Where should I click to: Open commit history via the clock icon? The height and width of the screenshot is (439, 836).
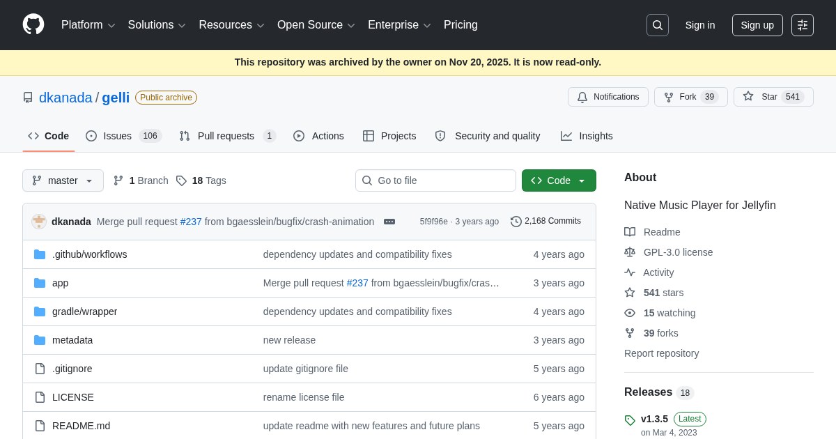tap(516, 222)
